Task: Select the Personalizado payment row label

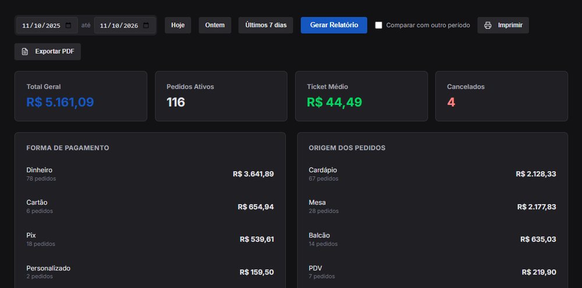Action: 48,268
